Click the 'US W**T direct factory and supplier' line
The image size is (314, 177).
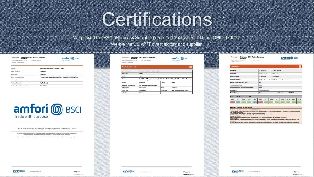coord(156,44)
